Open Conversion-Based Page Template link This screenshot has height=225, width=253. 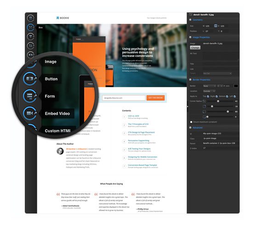click(143, 165)
